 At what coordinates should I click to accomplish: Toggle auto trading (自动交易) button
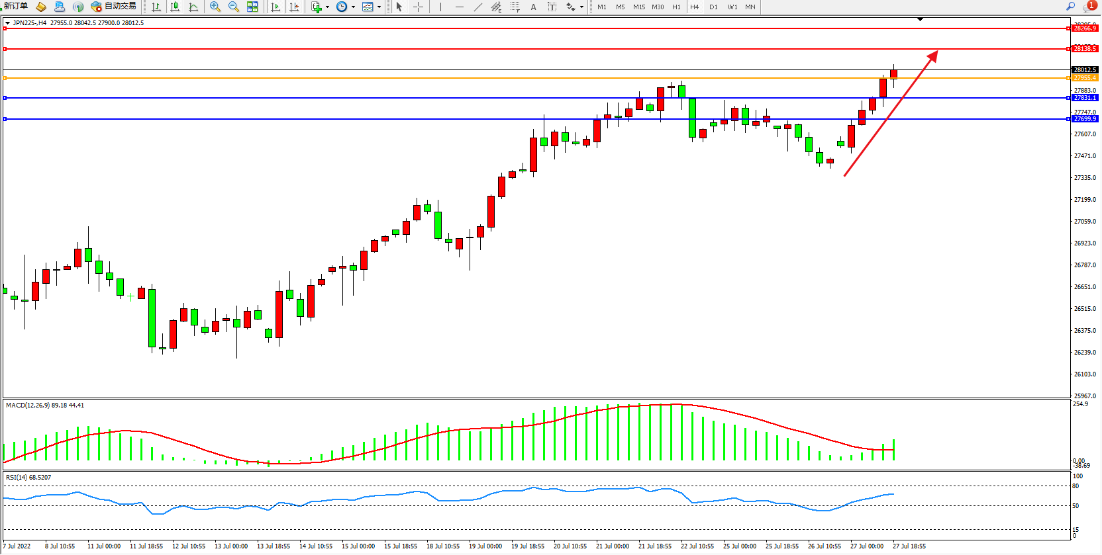pos(114,7)
